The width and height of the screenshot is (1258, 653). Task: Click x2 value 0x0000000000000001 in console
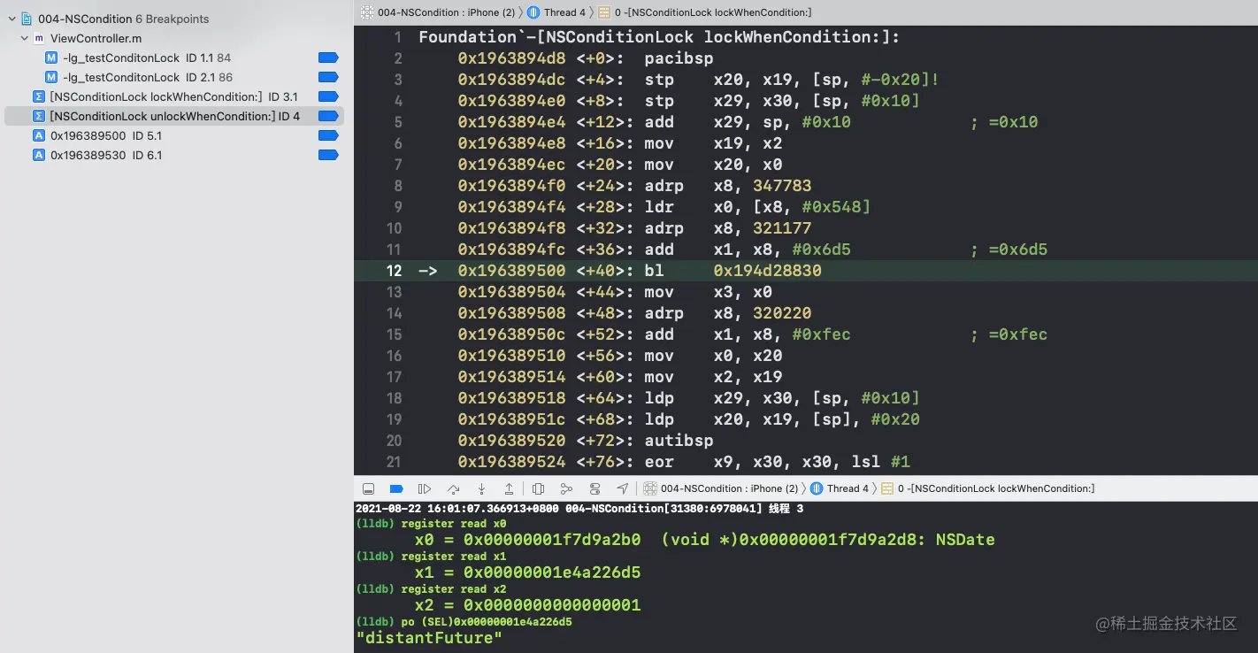(x=552, y=605)
